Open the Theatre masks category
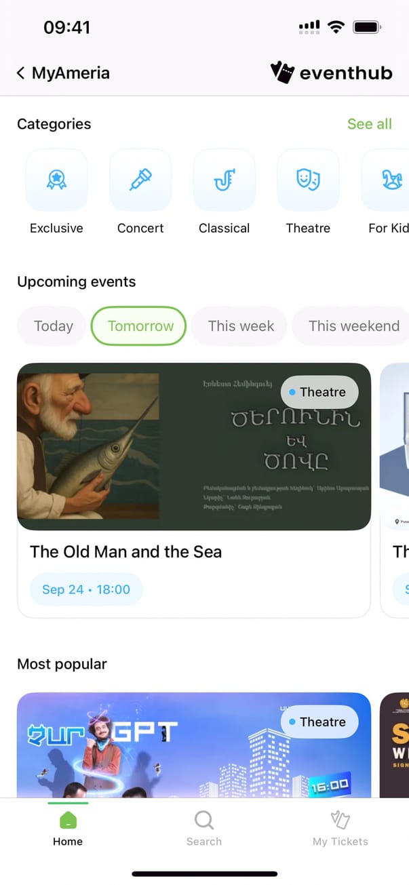The height and width of the screenshot is (885, 409). click(308, 180)
